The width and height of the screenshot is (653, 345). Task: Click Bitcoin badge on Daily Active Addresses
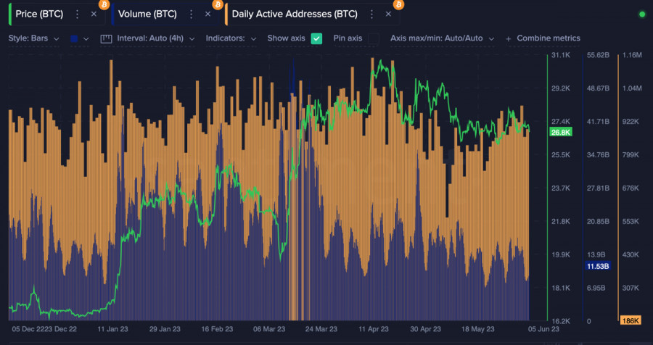coord(398,4)
